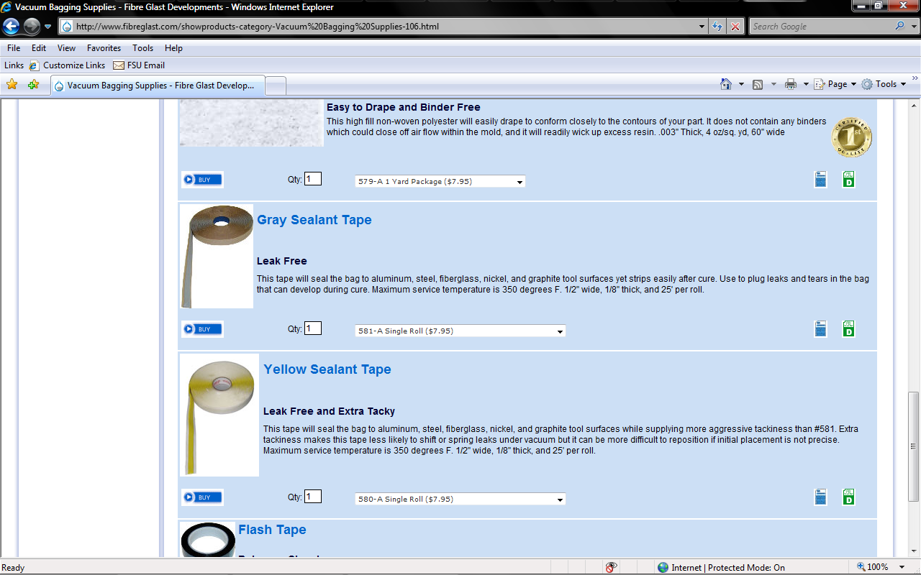Screen dimensions: 921x575
Task: Click green D icon in the 579-A row
Action: pyautogui.click(x=849, y=179)
